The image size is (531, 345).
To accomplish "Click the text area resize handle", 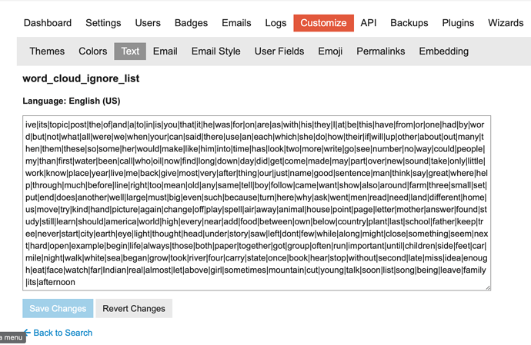I will pos(488,287).
